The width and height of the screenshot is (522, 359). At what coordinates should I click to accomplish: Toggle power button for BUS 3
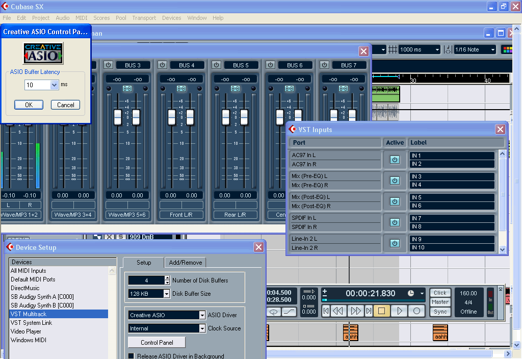click(108, 65)
